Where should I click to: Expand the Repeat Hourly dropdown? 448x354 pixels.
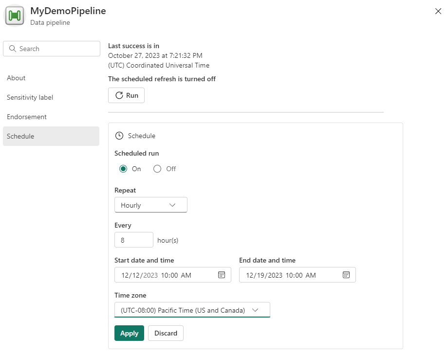(151, 205)
